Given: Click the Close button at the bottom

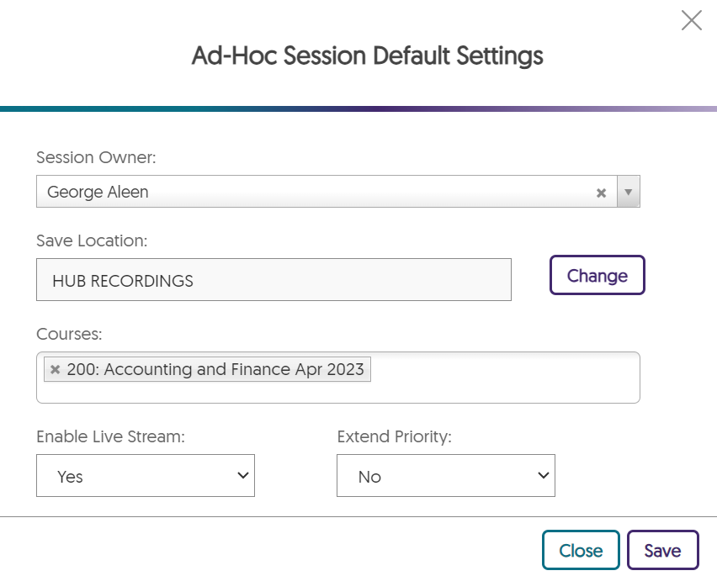Looking at the screenshot, I should tap(581, 551).
